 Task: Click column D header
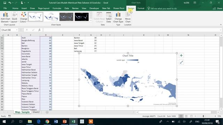[x=46, y=35]
